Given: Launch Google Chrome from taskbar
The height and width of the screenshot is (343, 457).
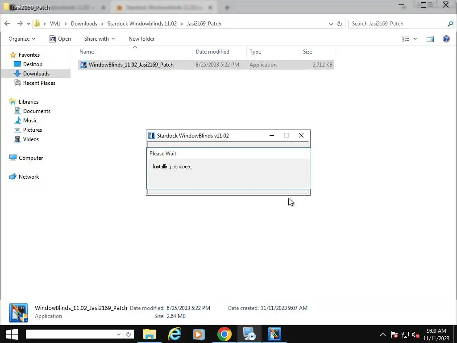Looking at the screenshot, I should coord(224,334).
